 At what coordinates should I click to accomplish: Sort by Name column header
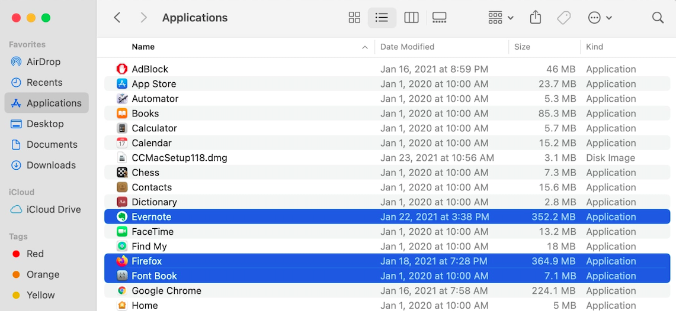coord(143,47)
